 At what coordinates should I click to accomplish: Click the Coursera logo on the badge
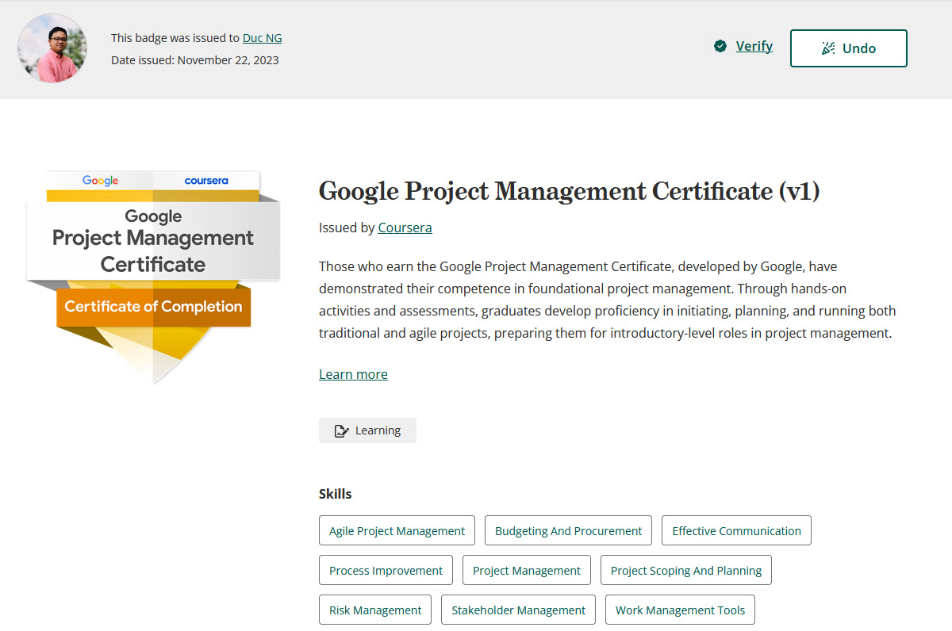pos(206,181)
